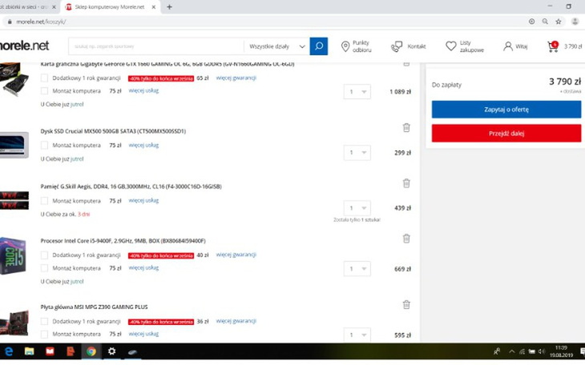Tick GTX 1660 Montaż komputera checkbox
This screenshot has height=365, width=585.
pos(44,90)
